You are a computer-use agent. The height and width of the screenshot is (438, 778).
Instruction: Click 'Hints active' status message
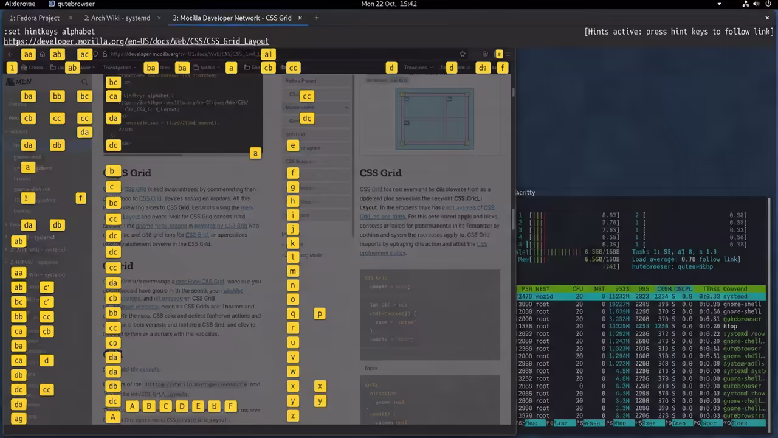click(679, 32)
